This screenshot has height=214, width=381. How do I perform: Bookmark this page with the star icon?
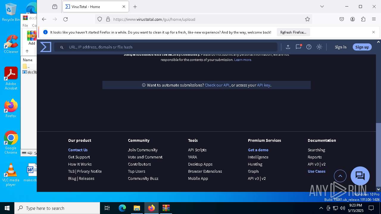click(307, 19)
